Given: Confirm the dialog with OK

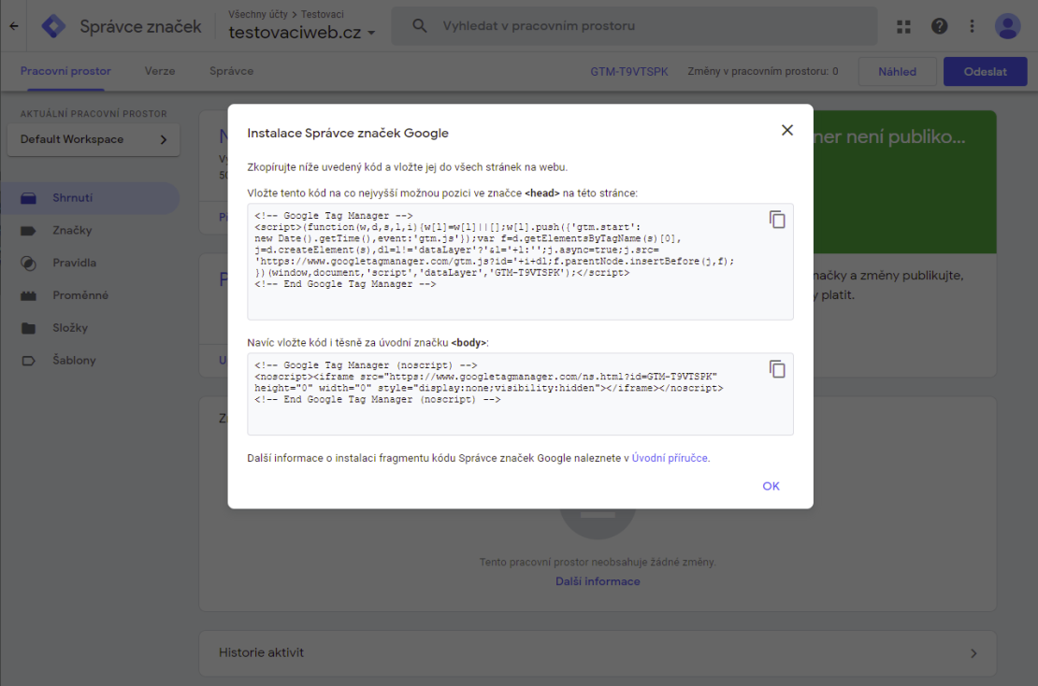Looking at the screenshot, I should (x=771, y=486).
